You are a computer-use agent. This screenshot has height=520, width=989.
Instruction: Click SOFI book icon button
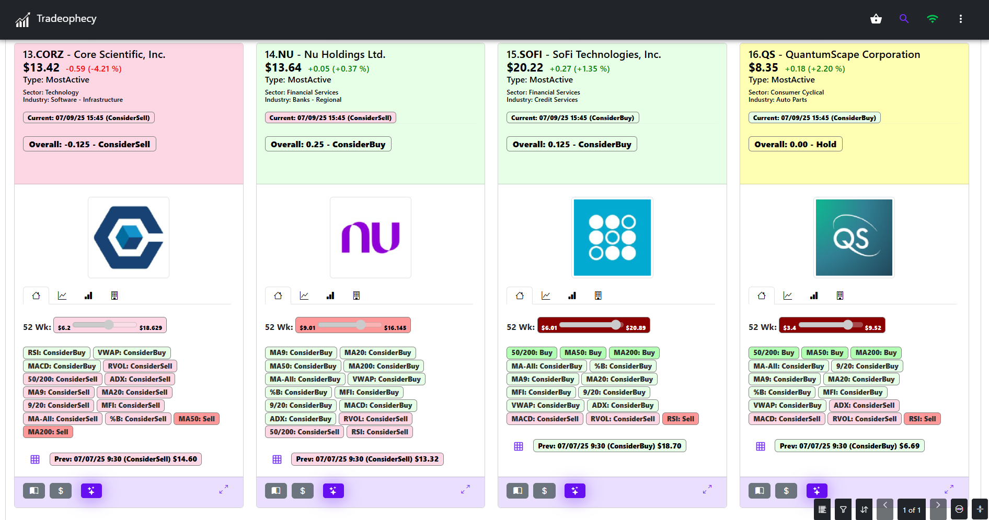517,491
